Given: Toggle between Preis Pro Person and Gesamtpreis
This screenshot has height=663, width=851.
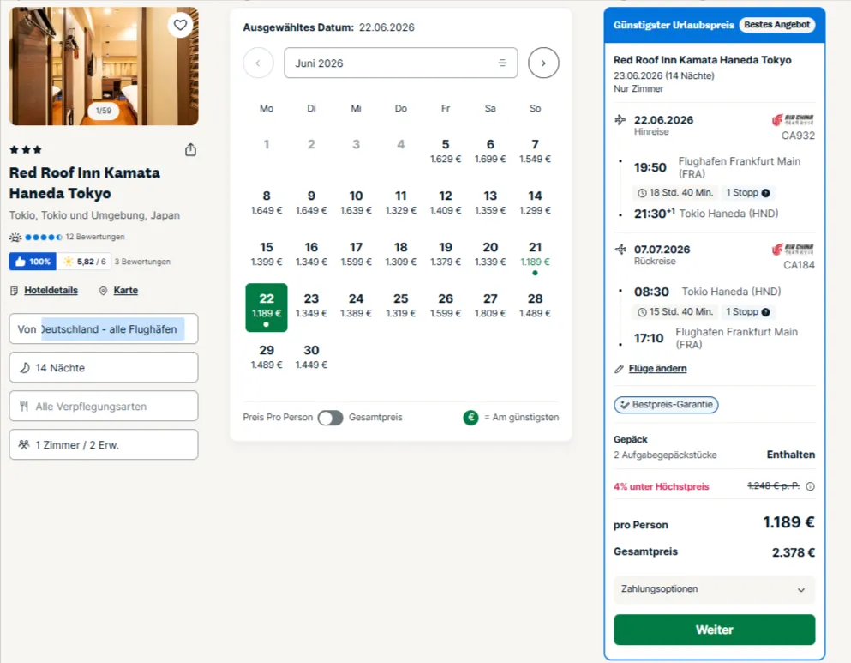Looking at the screenshot, I should (x=330, y=418).
